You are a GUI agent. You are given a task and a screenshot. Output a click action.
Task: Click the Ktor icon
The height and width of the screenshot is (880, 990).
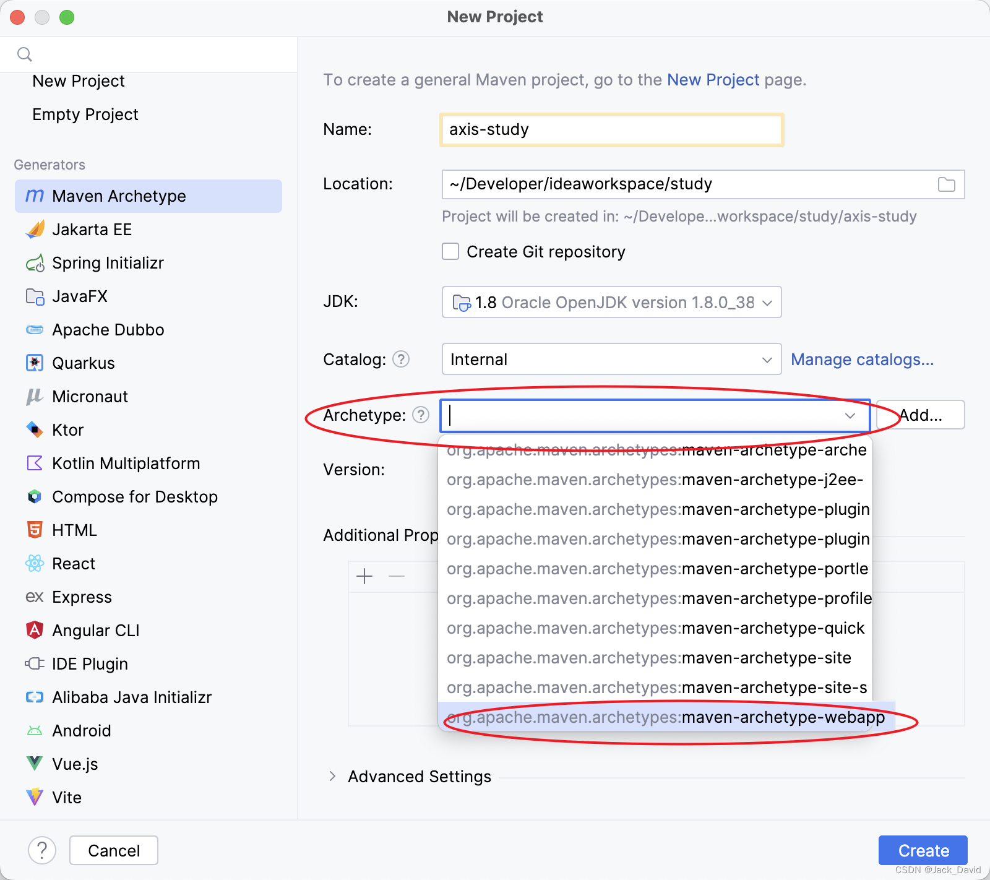35,429
